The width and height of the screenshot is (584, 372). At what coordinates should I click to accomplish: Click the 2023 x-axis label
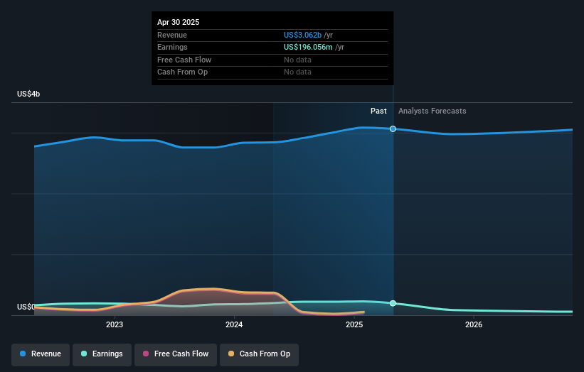115,324
